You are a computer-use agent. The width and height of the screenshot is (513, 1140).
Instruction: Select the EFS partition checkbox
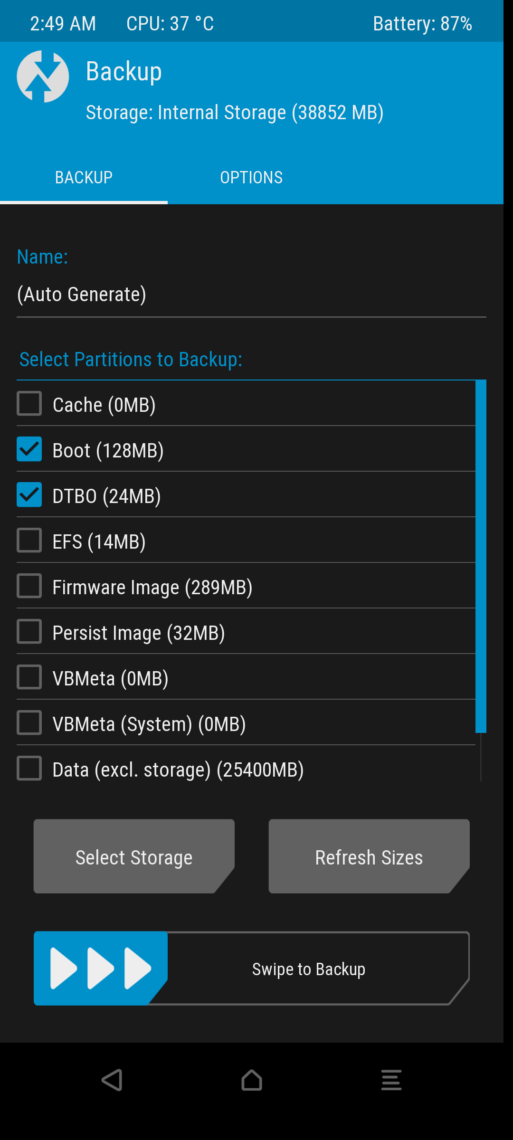(x=29, y=541)
